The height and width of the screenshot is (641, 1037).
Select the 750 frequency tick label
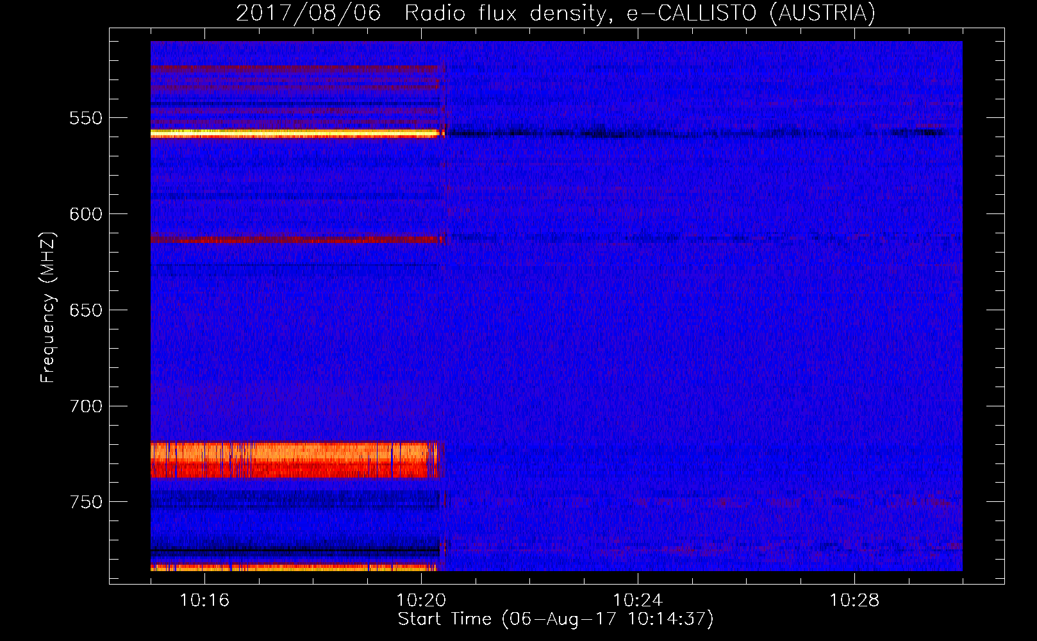pos(86,502)
